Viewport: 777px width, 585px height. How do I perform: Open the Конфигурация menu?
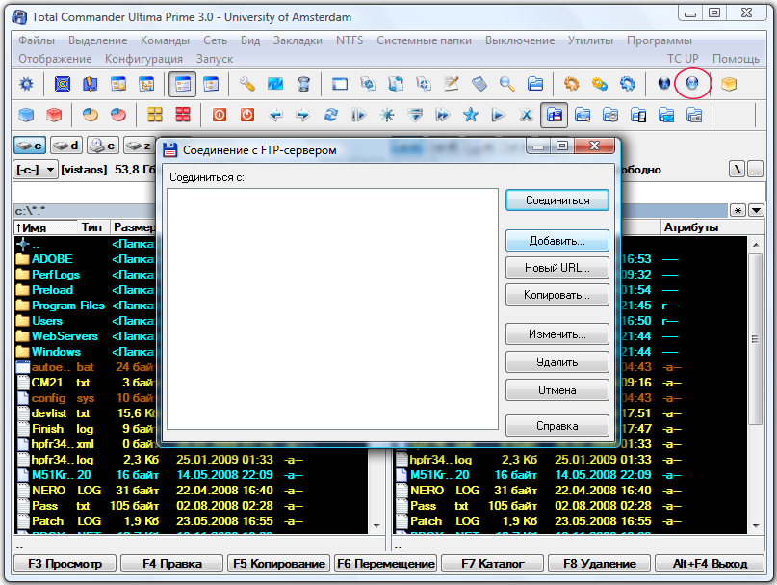(x=143, y=59)
